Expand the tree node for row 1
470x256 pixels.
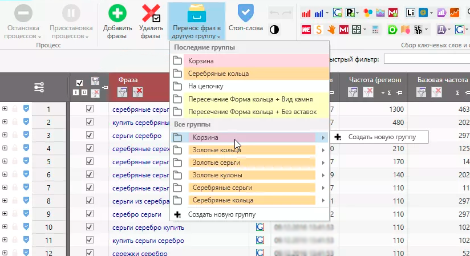click(5, 109)
